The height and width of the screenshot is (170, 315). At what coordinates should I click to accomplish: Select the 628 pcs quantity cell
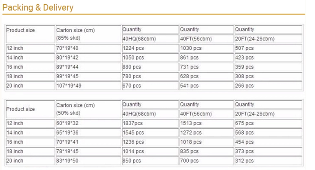189,76
